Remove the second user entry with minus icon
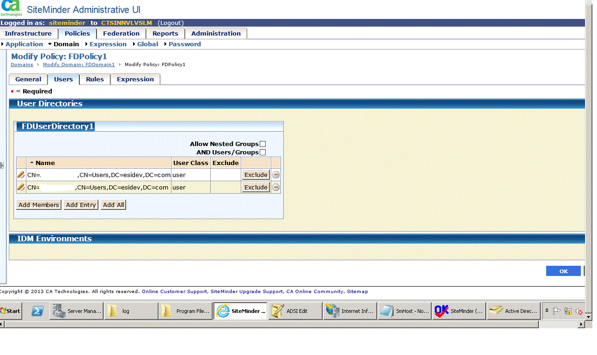597x355 pixels. [276, 187]
